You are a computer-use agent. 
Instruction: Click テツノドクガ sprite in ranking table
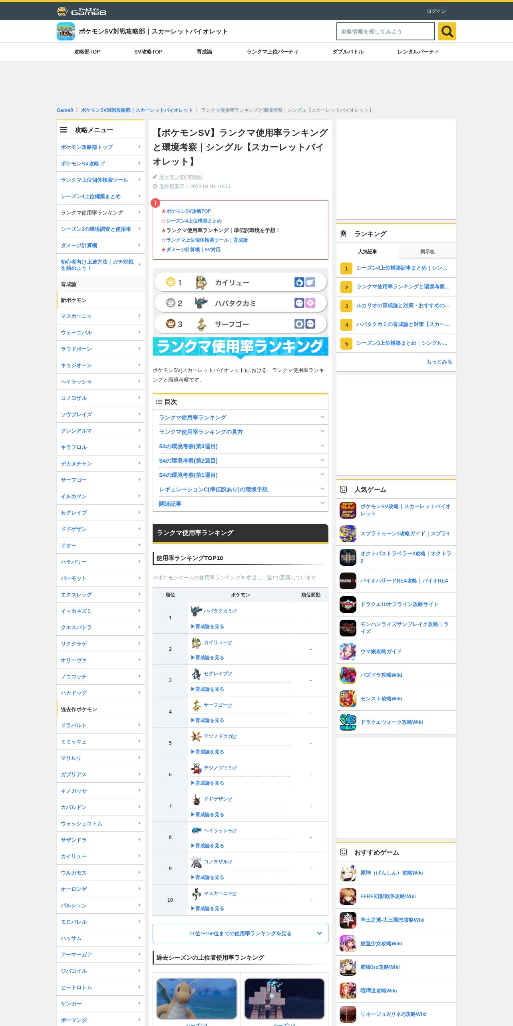pos(196,736)
